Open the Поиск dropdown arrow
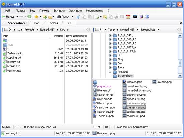This screenshot has width=184, height=138. 73,17
